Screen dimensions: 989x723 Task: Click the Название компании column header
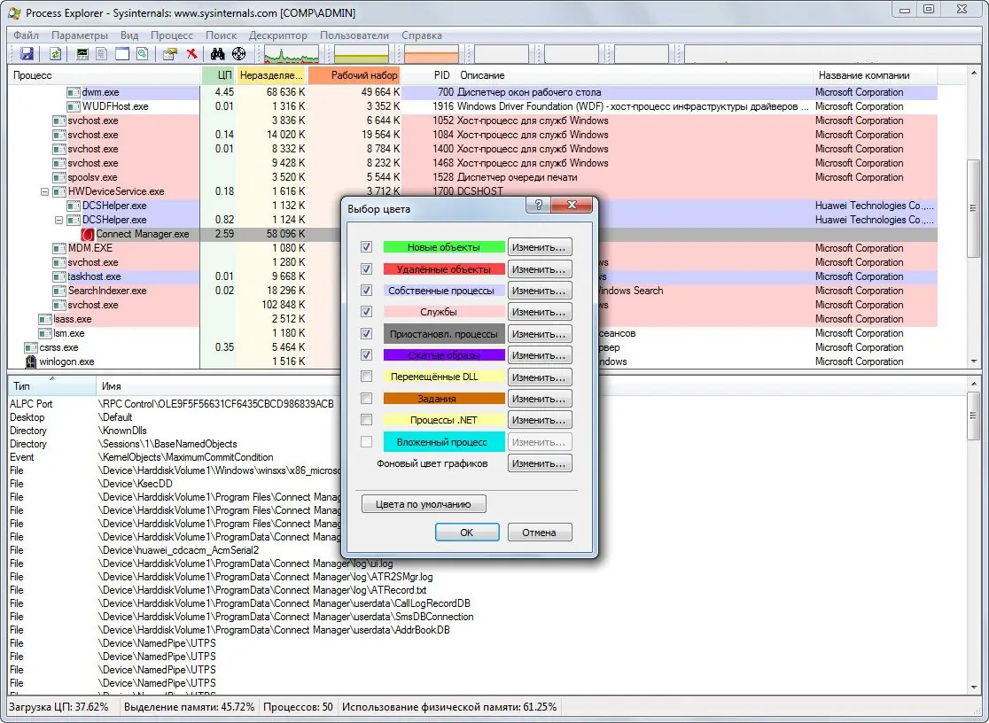click(875, 75)
